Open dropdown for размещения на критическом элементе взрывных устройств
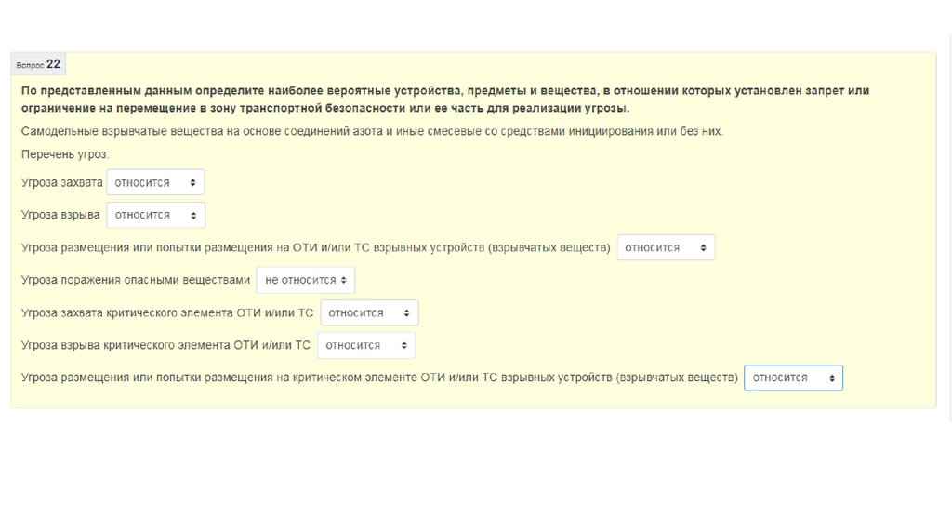Viewport: 952px width, 517px height. point(793,378)
